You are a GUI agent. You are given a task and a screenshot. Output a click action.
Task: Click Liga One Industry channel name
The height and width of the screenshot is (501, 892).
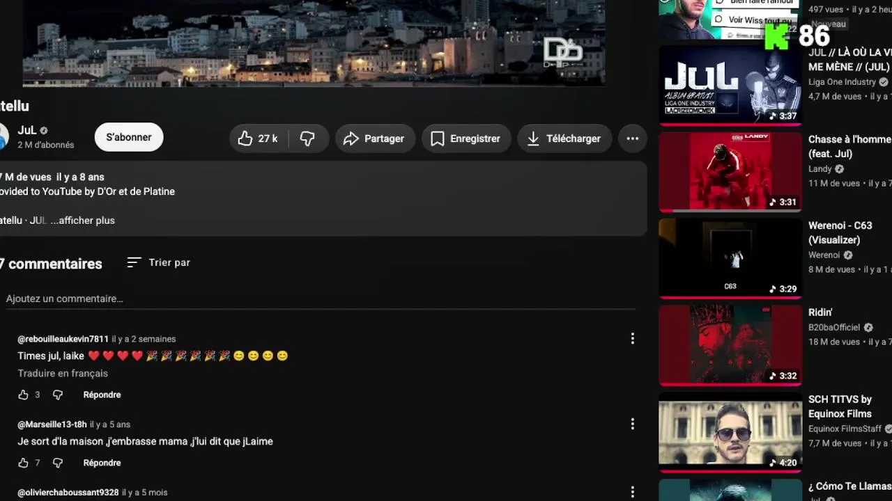click(x=842, y=82)
